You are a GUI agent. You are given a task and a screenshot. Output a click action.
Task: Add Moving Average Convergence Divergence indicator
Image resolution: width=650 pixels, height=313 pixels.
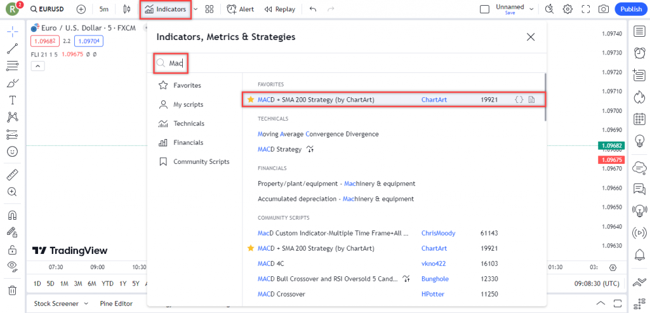[x=318, y=135]
